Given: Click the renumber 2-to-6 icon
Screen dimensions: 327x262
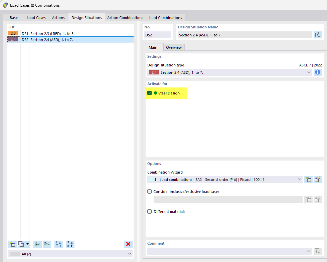Looking at the screenshot, I should [x=70, y=244].
